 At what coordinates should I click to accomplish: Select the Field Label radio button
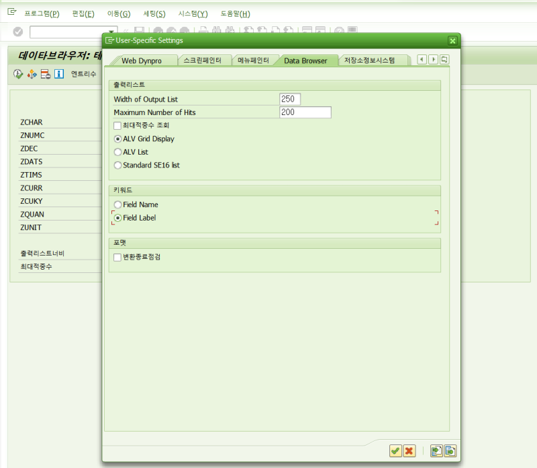click(x=117, y=218)
